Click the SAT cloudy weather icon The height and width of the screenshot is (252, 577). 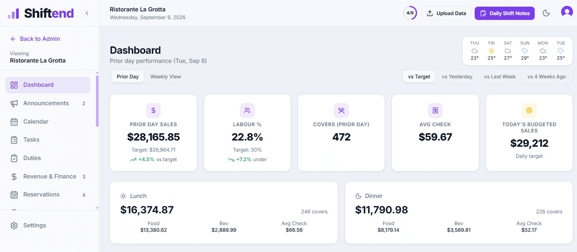(x=508, y=51)
